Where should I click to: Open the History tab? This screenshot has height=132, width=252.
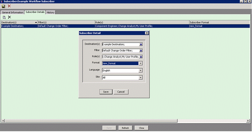tap(51, 12)
